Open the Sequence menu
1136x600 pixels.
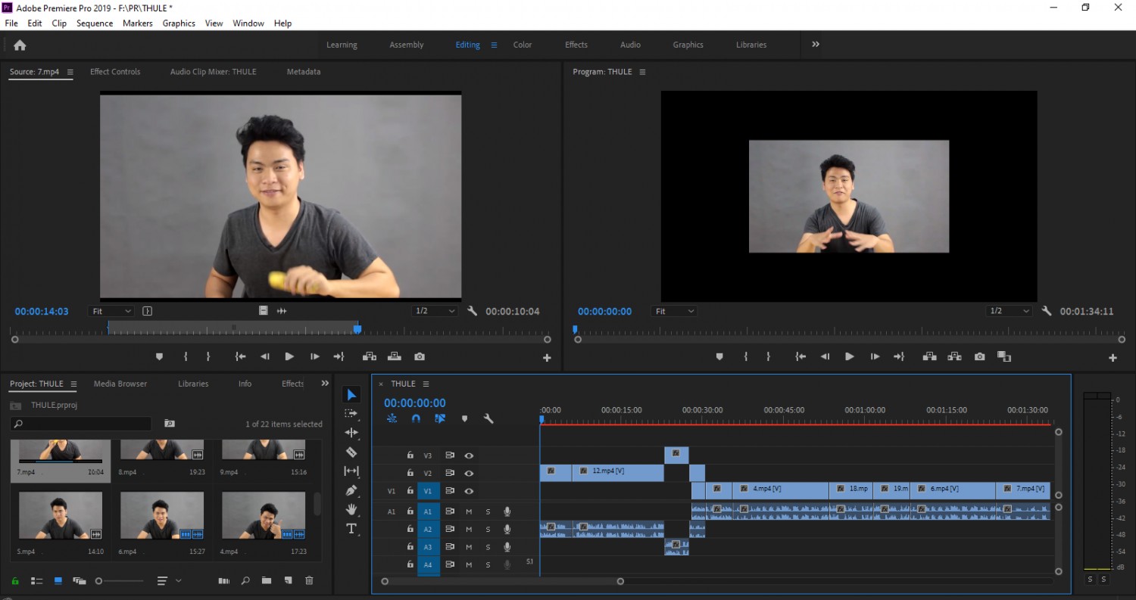(95, 23)
